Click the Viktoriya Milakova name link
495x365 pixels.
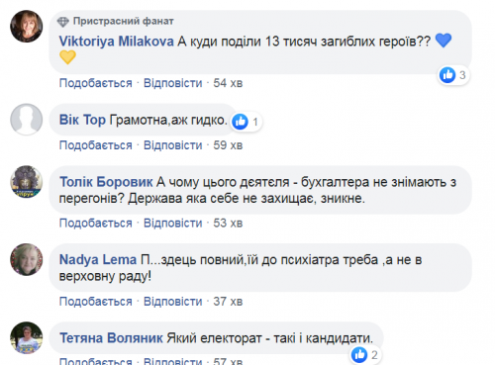click(116, 42)
